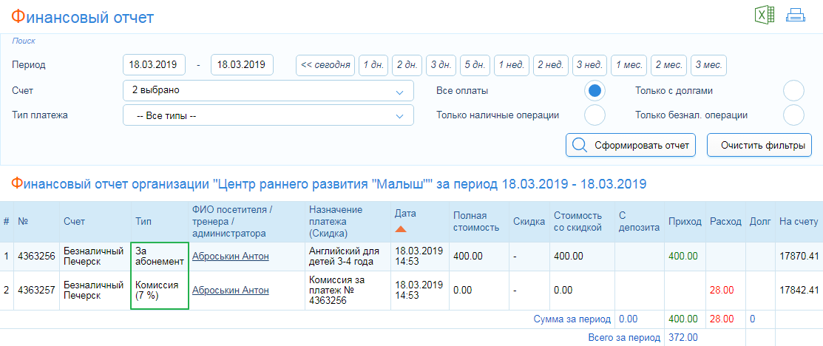The width and height of the screenshot is (823, 346).
Task: Select the Все оплаты radio button
Action: click(595, 91)
